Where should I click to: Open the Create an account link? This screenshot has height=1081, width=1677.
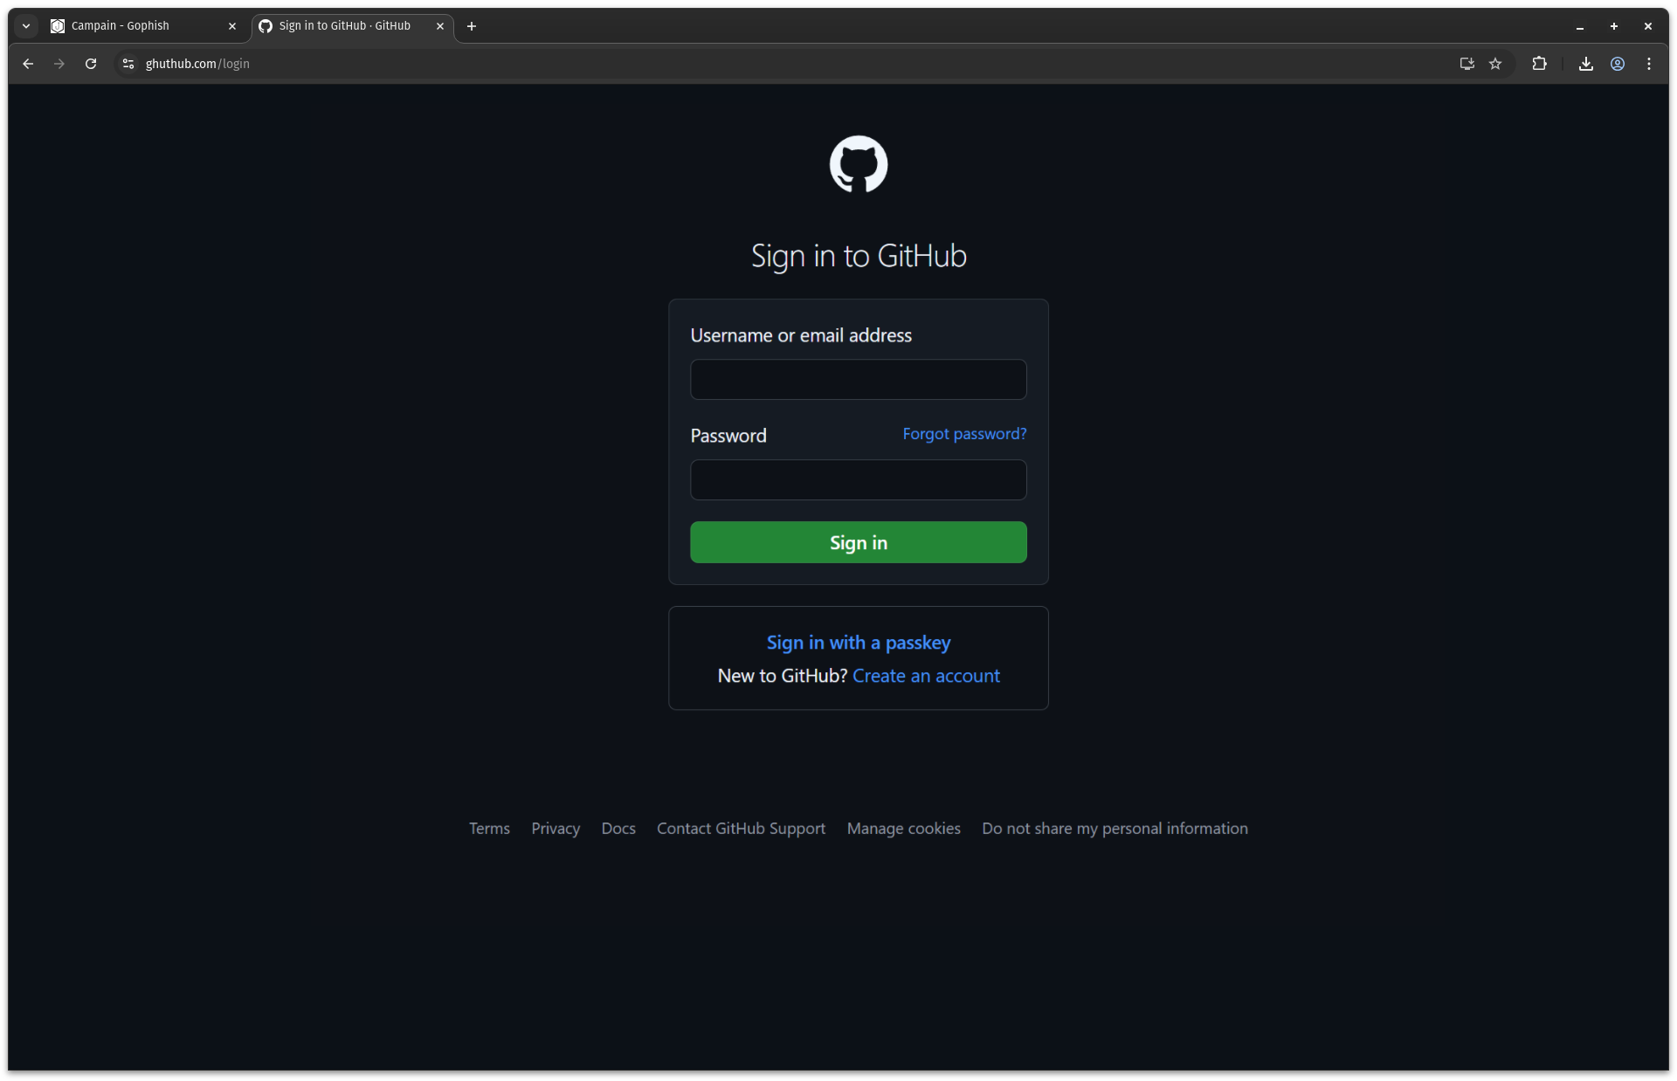coord(926,676)
